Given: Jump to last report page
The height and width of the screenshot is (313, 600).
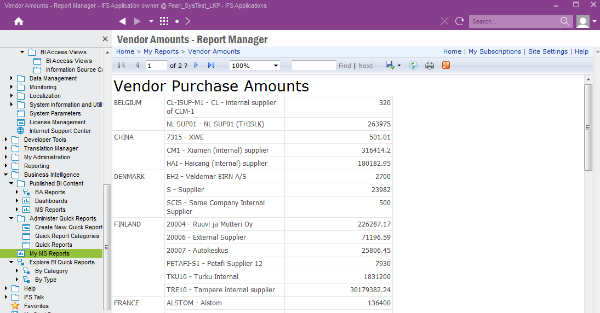Looking at the screenshot, I should coord(211,65).
